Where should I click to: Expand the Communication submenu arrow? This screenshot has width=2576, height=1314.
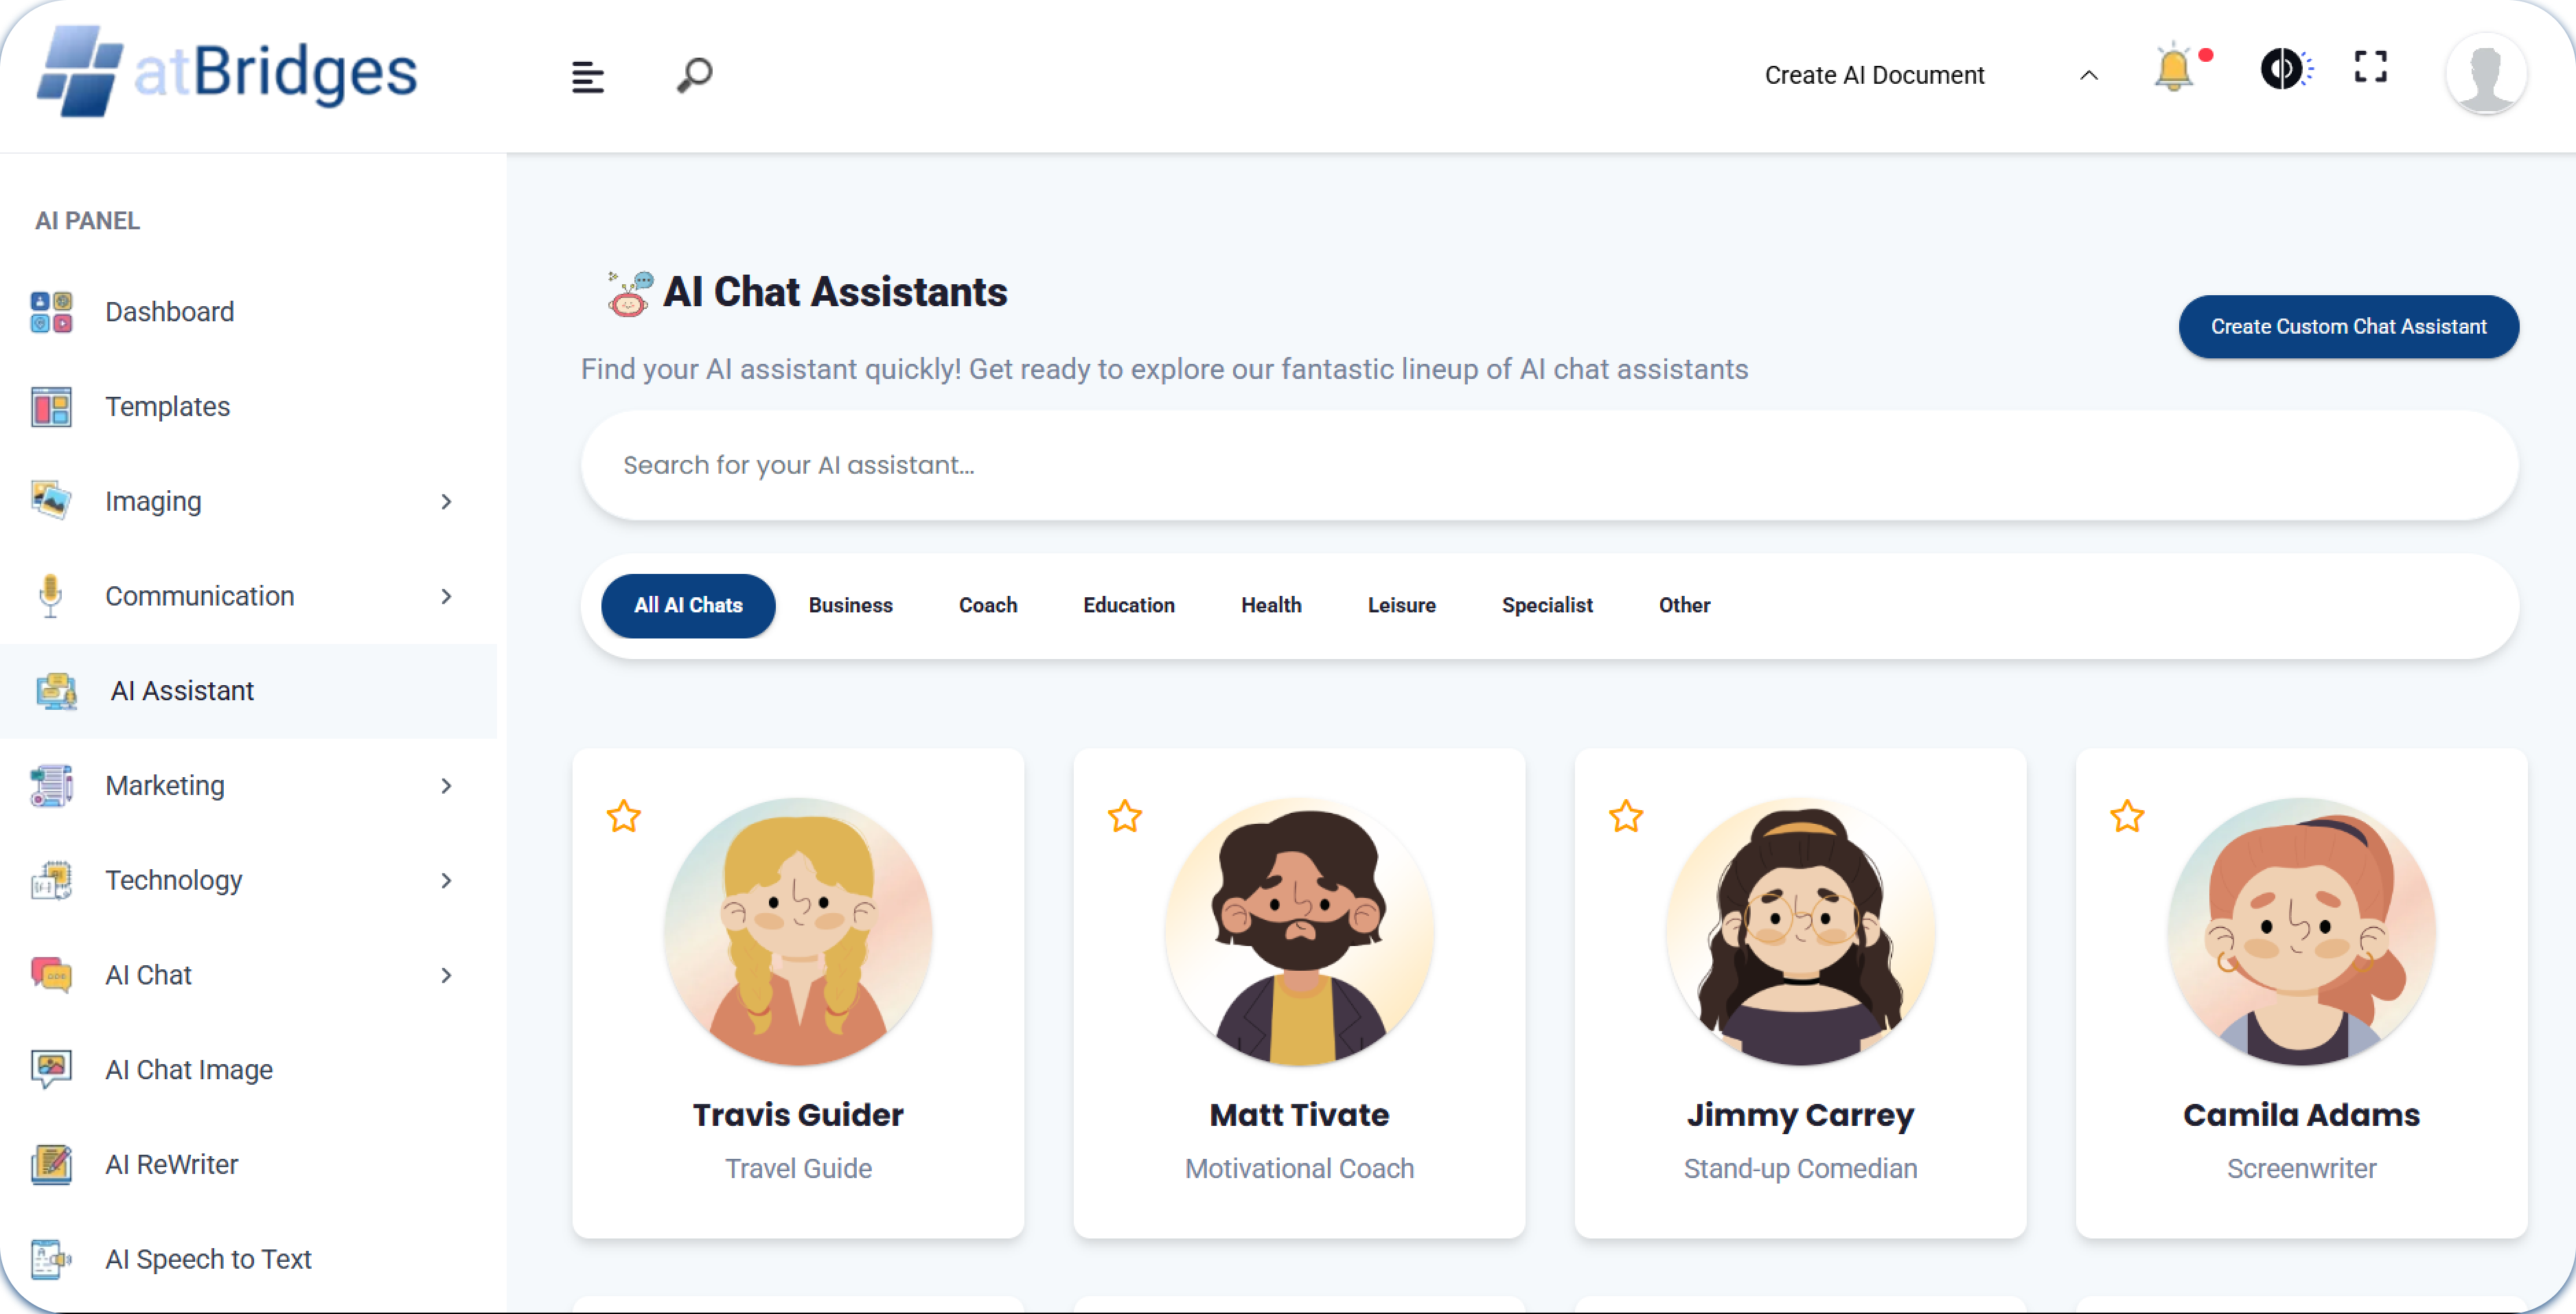446,597
